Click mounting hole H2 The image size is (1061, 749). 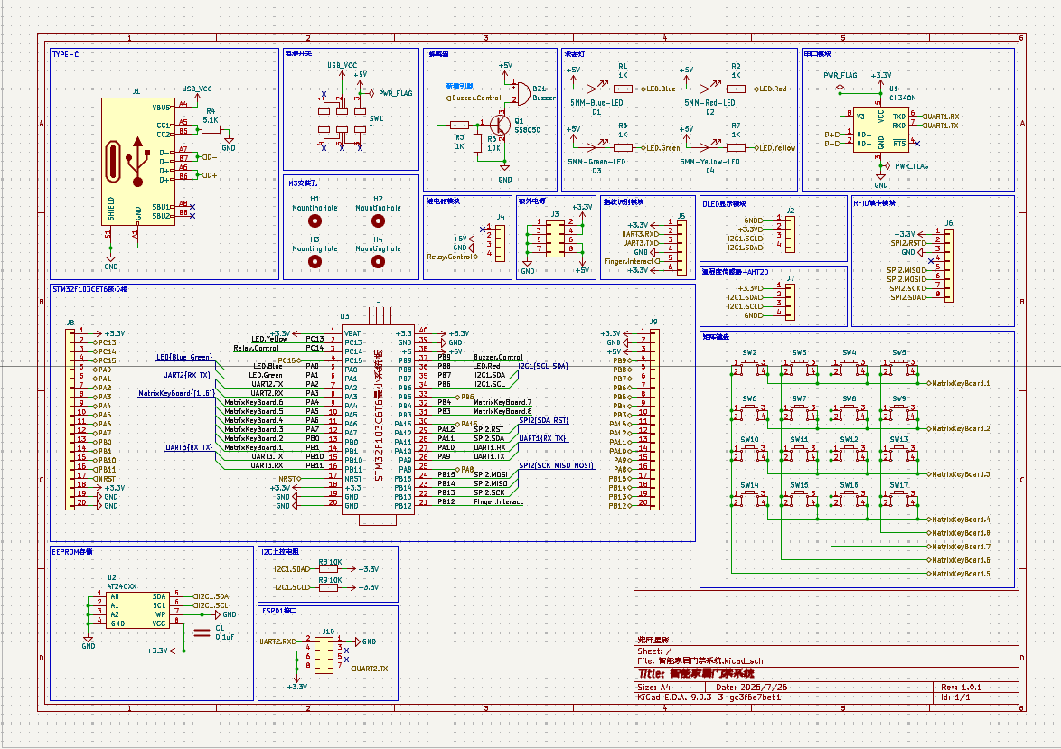tap(379, 220)
